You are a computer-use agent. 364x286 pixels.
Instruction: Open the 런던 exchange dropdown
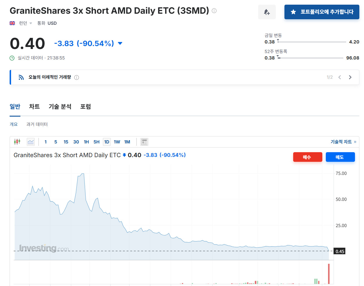pyautogui.click(x=25, y=23)
